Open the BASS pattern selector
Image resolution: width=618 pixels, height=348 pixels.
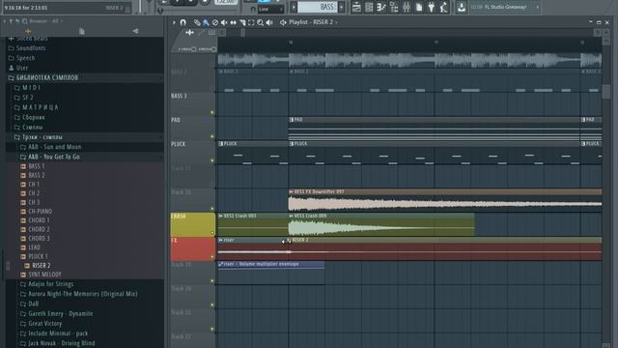click(318, 7)
